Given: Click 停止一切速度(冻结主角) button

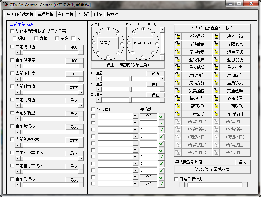Looking at the screenshot, I should click(128, 65).
